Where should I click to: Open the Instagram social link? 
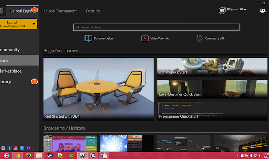pyautogui.click(x=3, y=148)
